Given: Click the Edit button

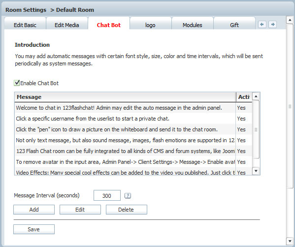Looking at the screenshot, I should tap(80, 210).
